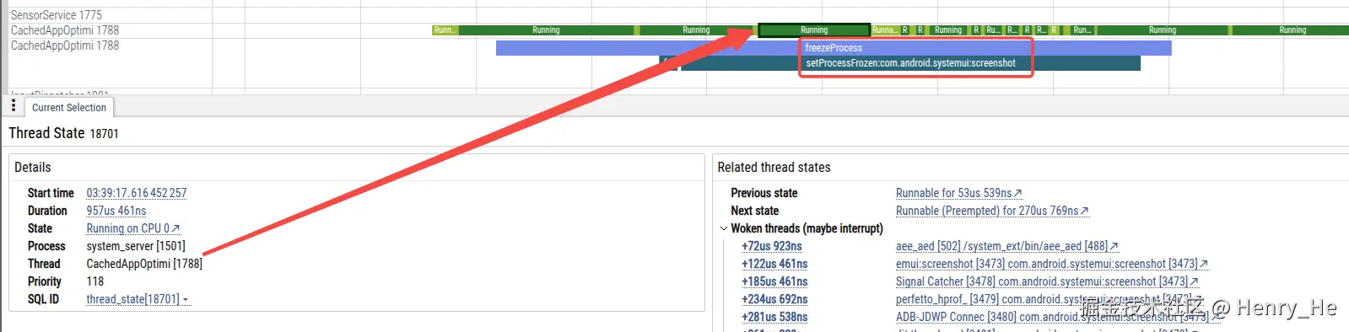Click the second CachedAppOptimi 1788 track label

[65, 46]
